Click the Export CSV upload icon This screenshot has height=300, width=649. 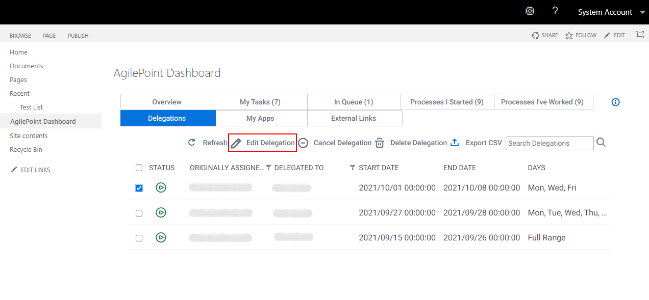pyautogui.click(x=455, y=143)
